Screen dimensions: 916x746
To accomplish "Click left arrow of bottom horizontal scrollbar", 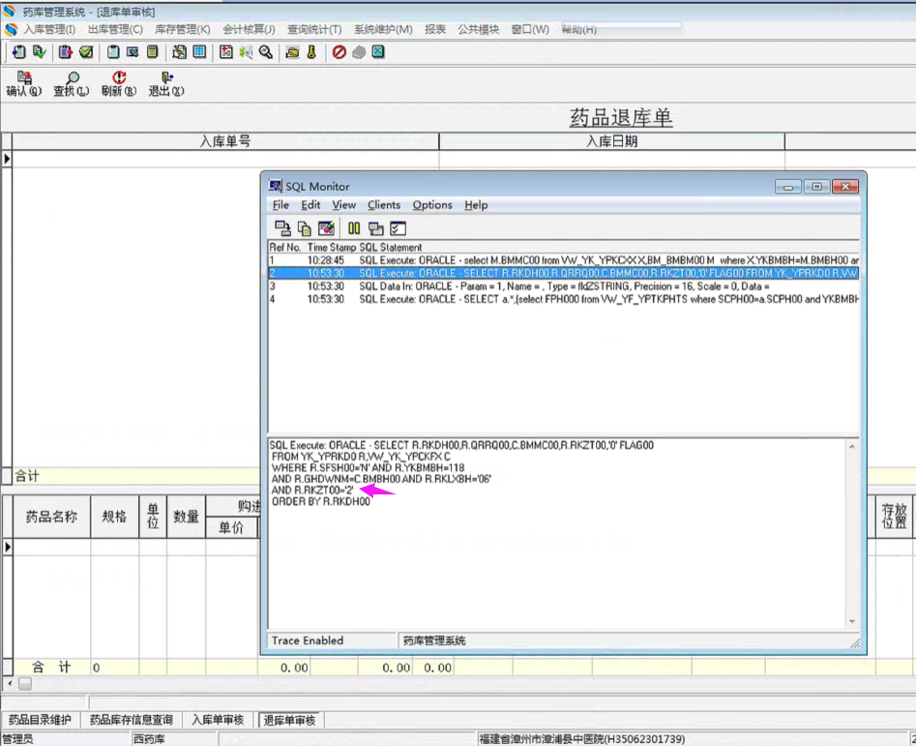I will click(x=10, y=683).
